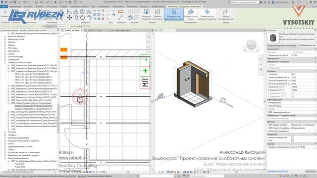Click the user sign-in icon in title bar
Image resolution: width=317 pixels, height=178 pixels.
[x=273, y=2]
